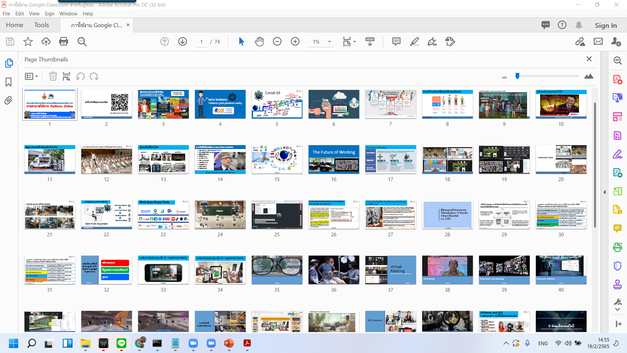
Task: Open the zoom percentage dropdown
Action: [x=330, y=42]
